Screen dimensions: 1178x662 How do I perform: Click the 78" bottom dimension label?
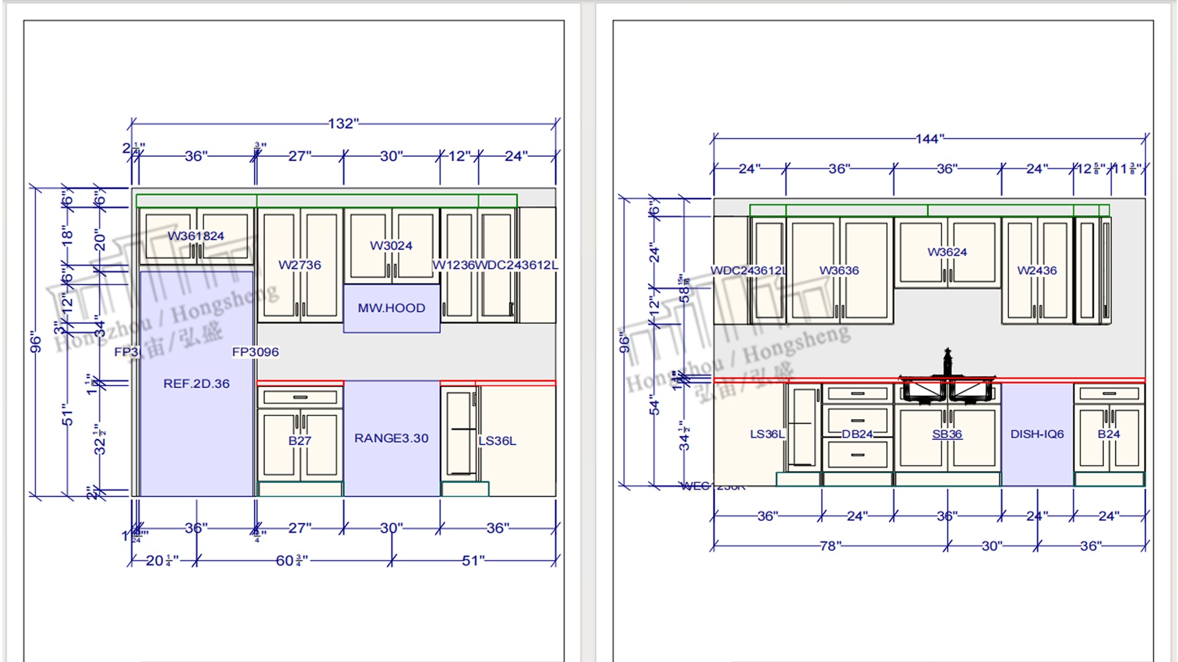pyautogui.click(x=830, y=546)
